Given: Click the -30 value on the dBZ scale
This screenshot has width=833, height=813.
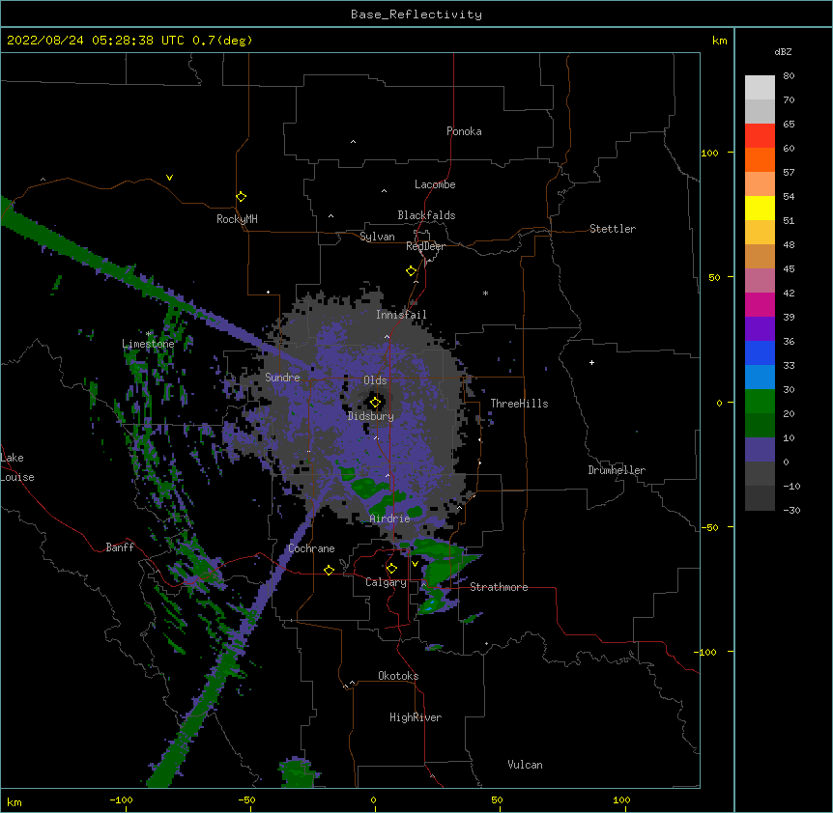Looking at the screenshot, I should click(x=791, y=510).
